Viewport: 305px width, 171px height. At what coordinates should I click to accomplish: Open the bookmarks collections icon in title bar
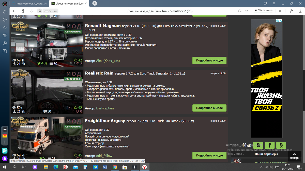click(x=265, y=3)
